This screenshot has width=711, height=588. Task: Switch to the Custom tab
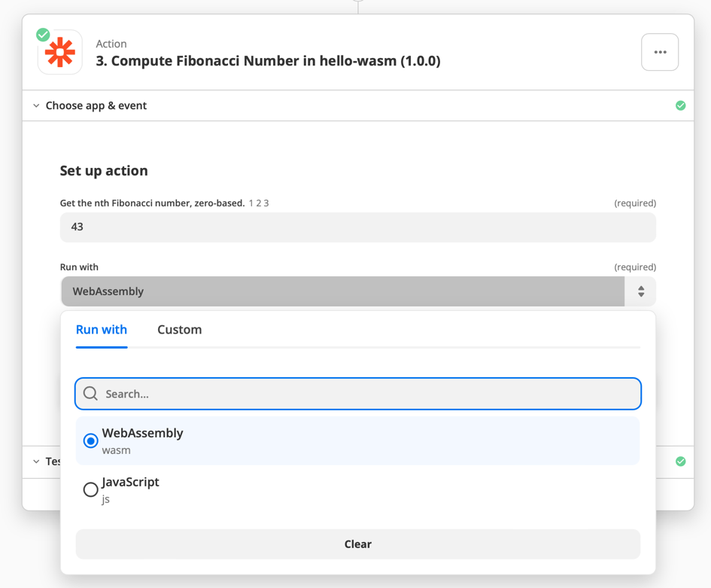[x=179, y=330]
